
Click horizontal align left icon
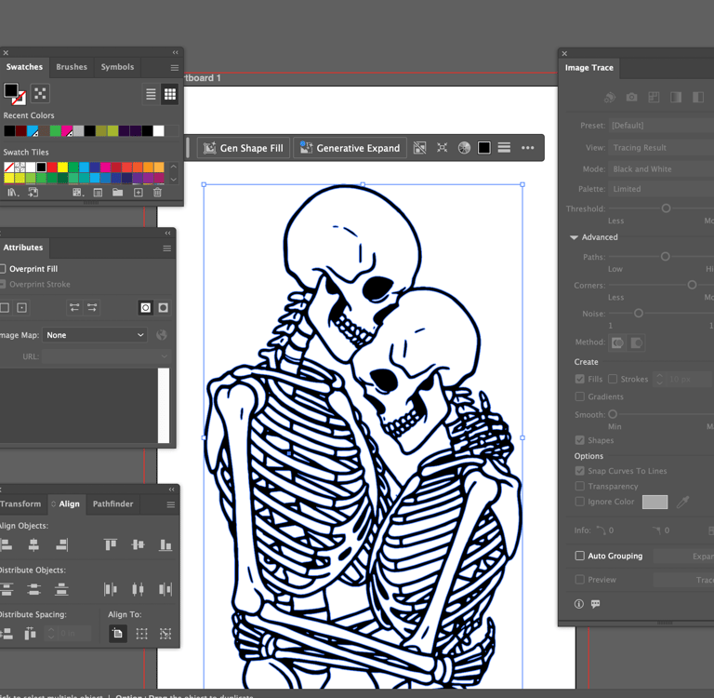pyautogui.click(x=7, y=544)
